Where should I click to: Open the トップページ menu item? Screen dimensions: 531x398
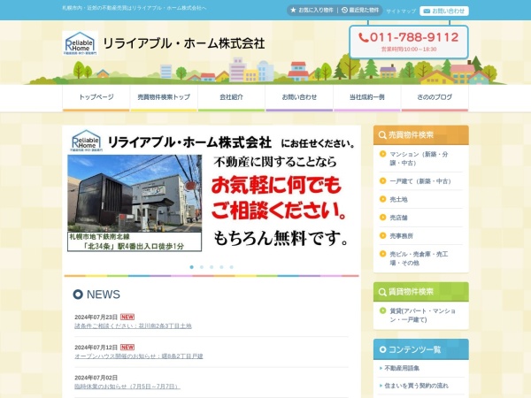[96, 97]
